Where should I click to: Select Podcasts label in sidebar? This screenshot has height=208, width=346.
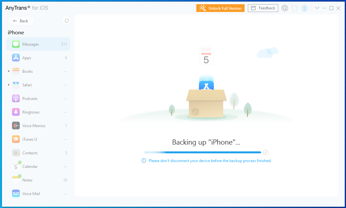click(x=30, y=98)
